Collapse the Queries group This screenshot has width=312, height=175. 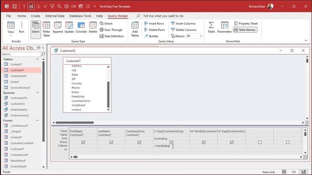coord(38,93)
